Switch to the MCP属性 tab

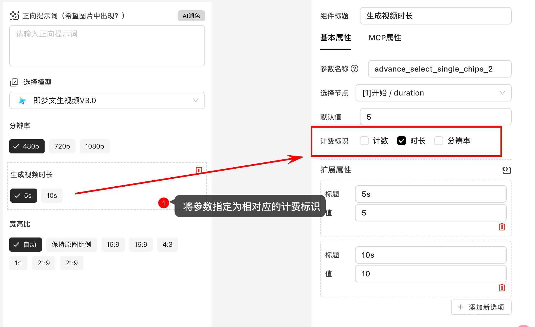pos(385,38)
